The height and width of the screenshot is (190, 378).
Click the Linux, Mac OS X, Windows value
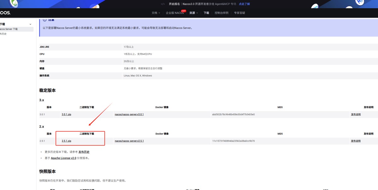pos(138,76)
